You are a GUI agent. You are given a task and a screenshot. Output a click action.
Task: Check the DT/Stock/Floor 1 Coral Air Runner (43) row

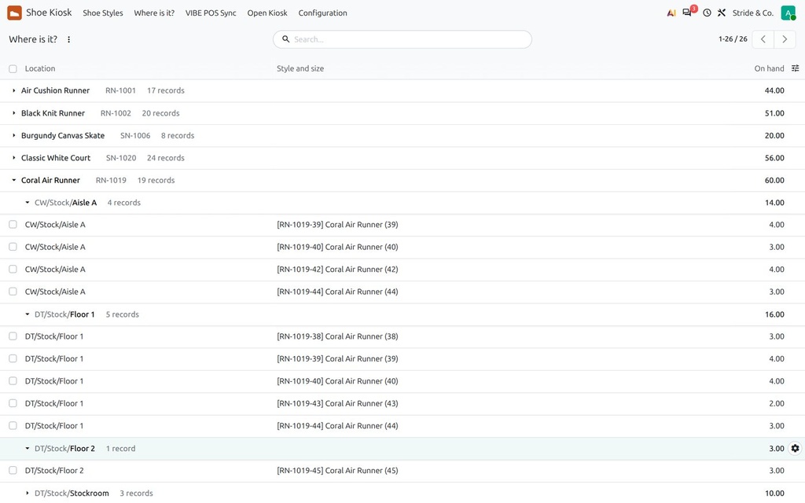(x=13, y=403)
